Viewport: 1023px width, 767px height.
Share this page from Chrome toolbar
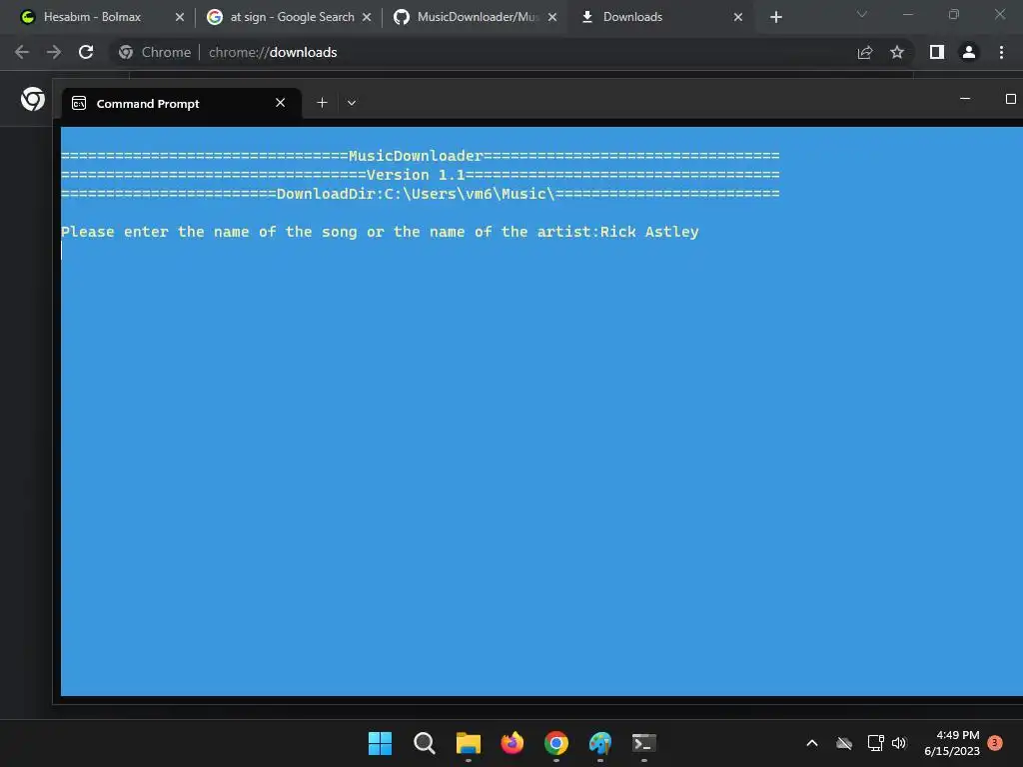pyautogui.click(x=865, y=52)
